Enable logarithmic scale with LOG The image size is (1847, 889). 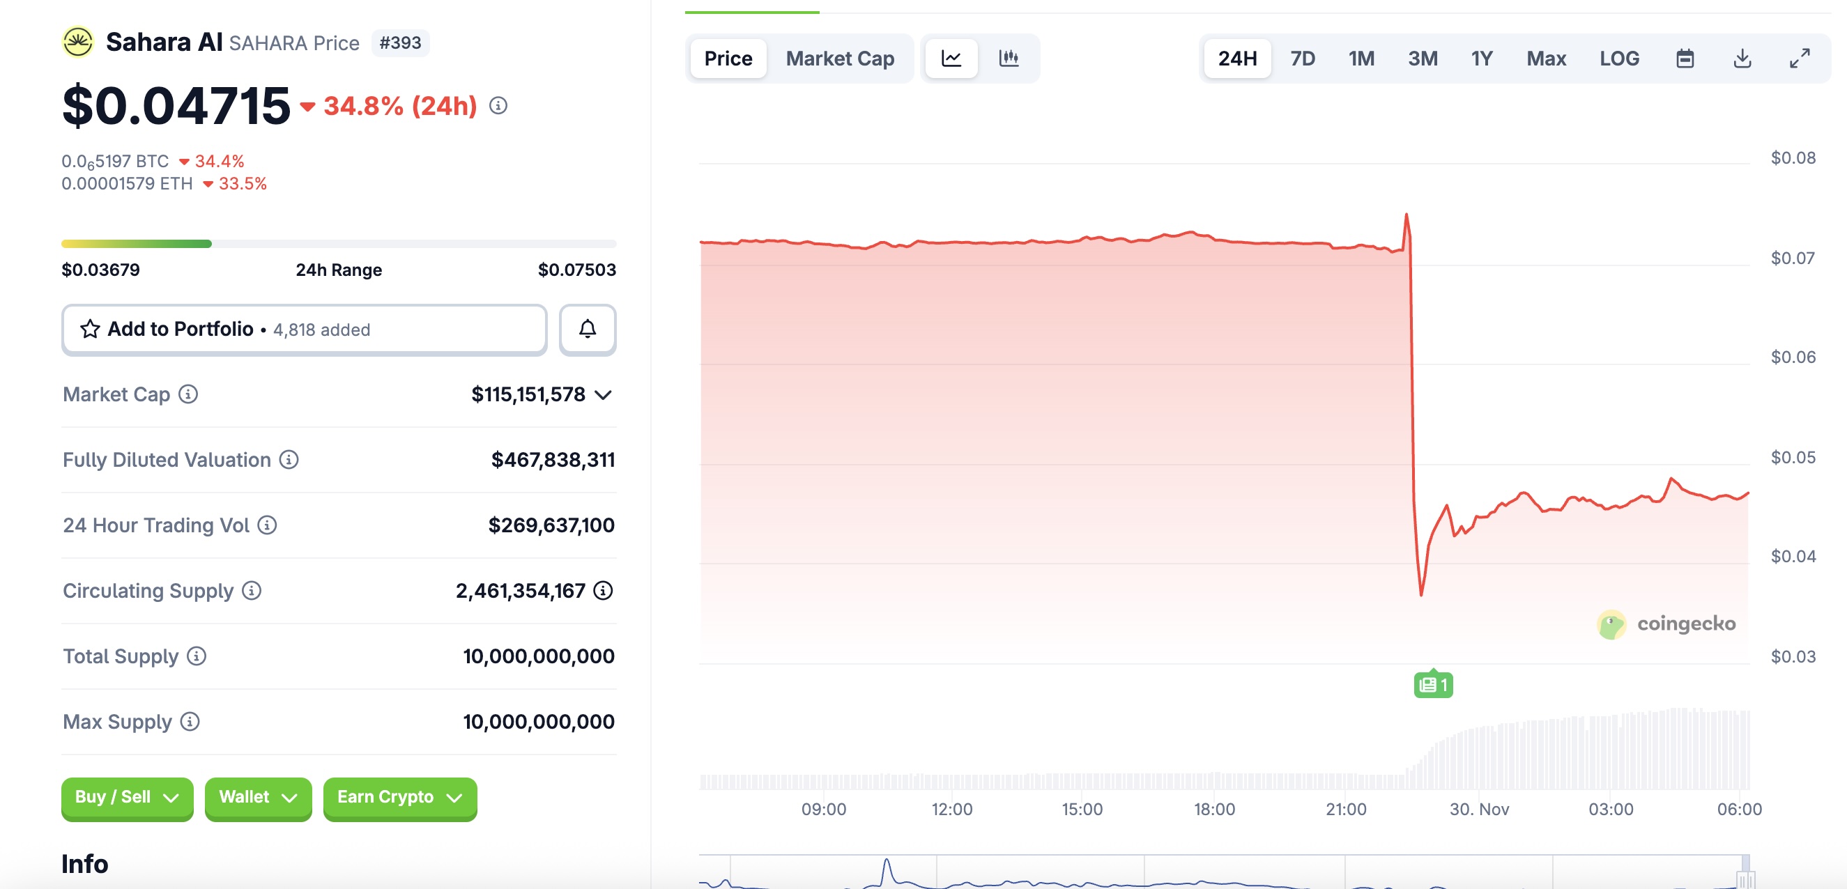[1619, 58]
